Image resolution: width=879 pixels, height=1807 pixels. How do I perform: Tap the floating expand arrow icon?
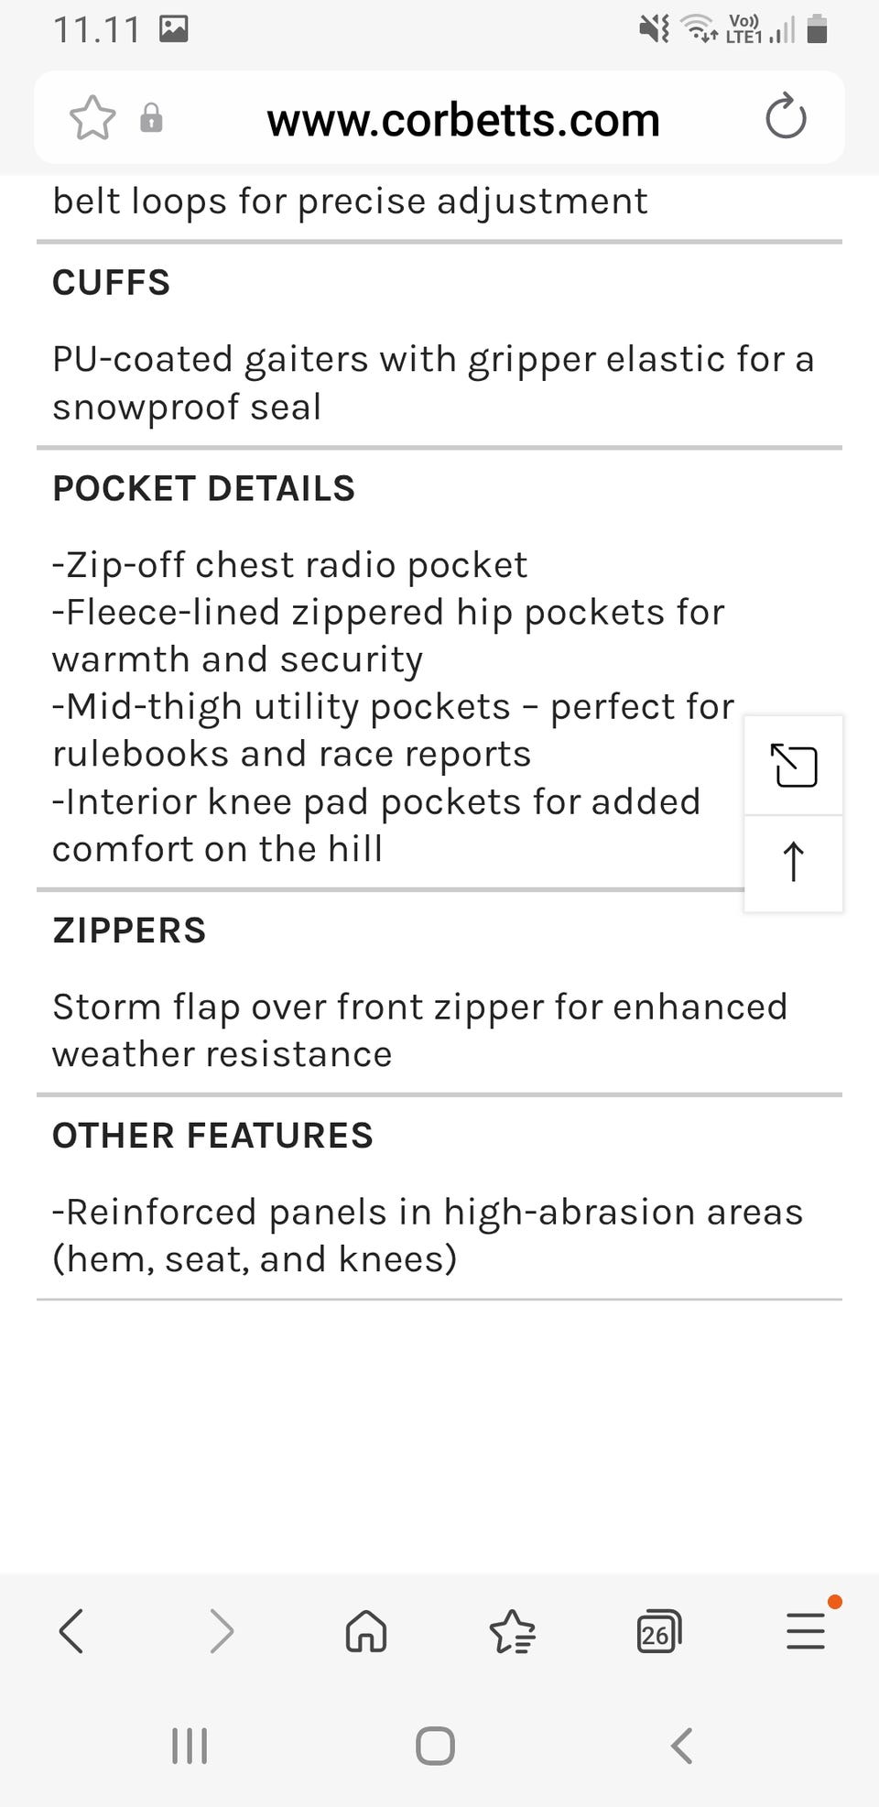(x=794, y=766)
